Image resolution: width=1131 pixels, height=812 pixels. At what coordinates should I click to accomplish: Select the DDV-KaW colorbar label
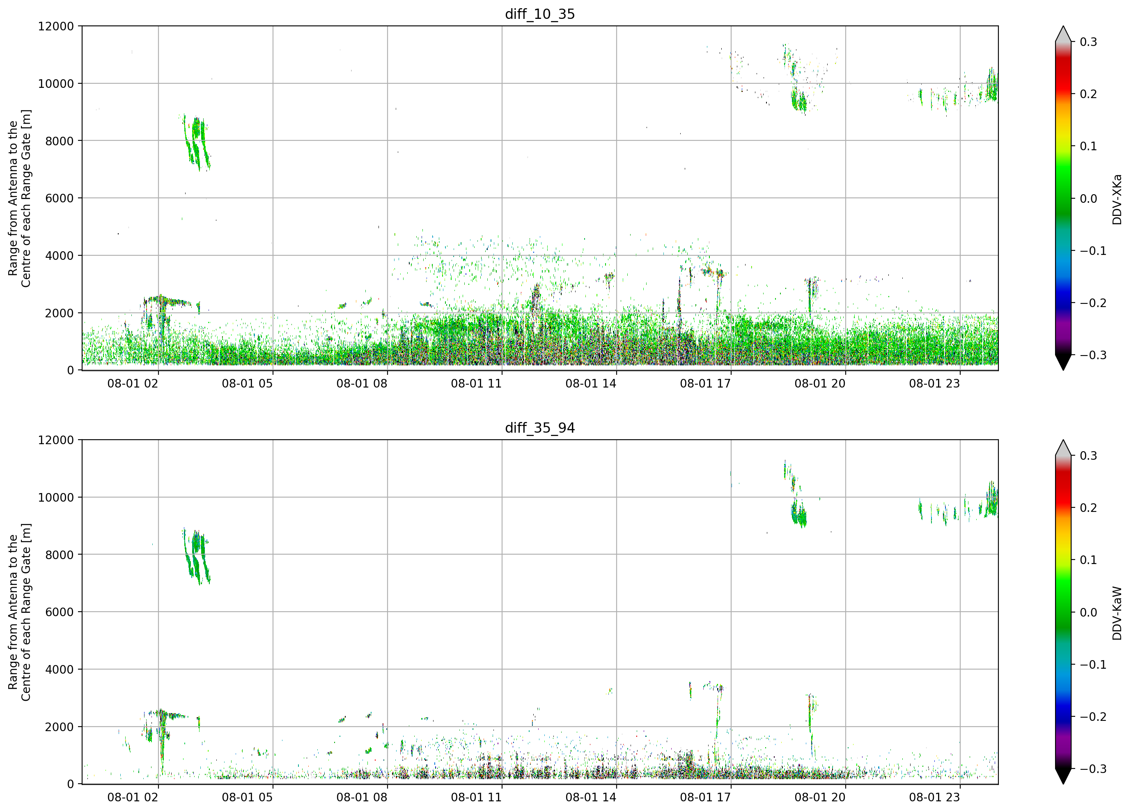click(1117, 613)
